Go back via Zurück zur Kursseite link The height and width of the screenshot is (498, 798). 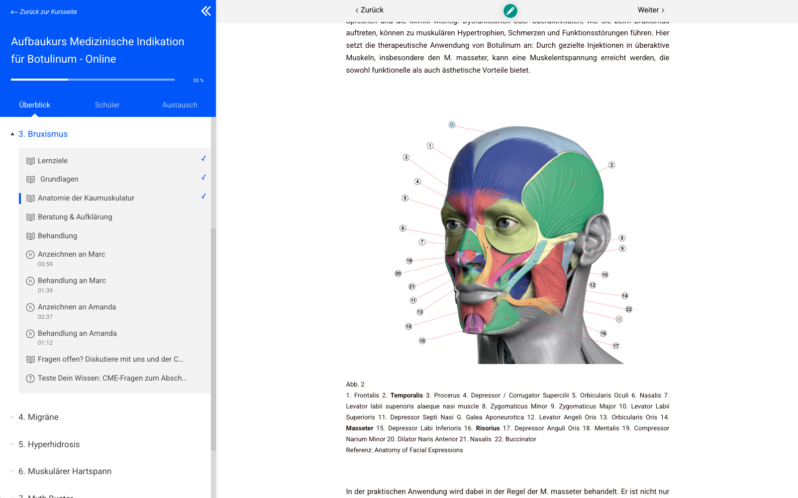click(x=44, y=11)
